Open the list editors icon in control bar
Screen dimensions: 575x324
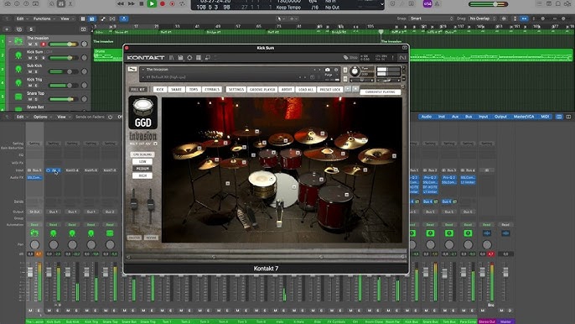click(x=539, y=3)
